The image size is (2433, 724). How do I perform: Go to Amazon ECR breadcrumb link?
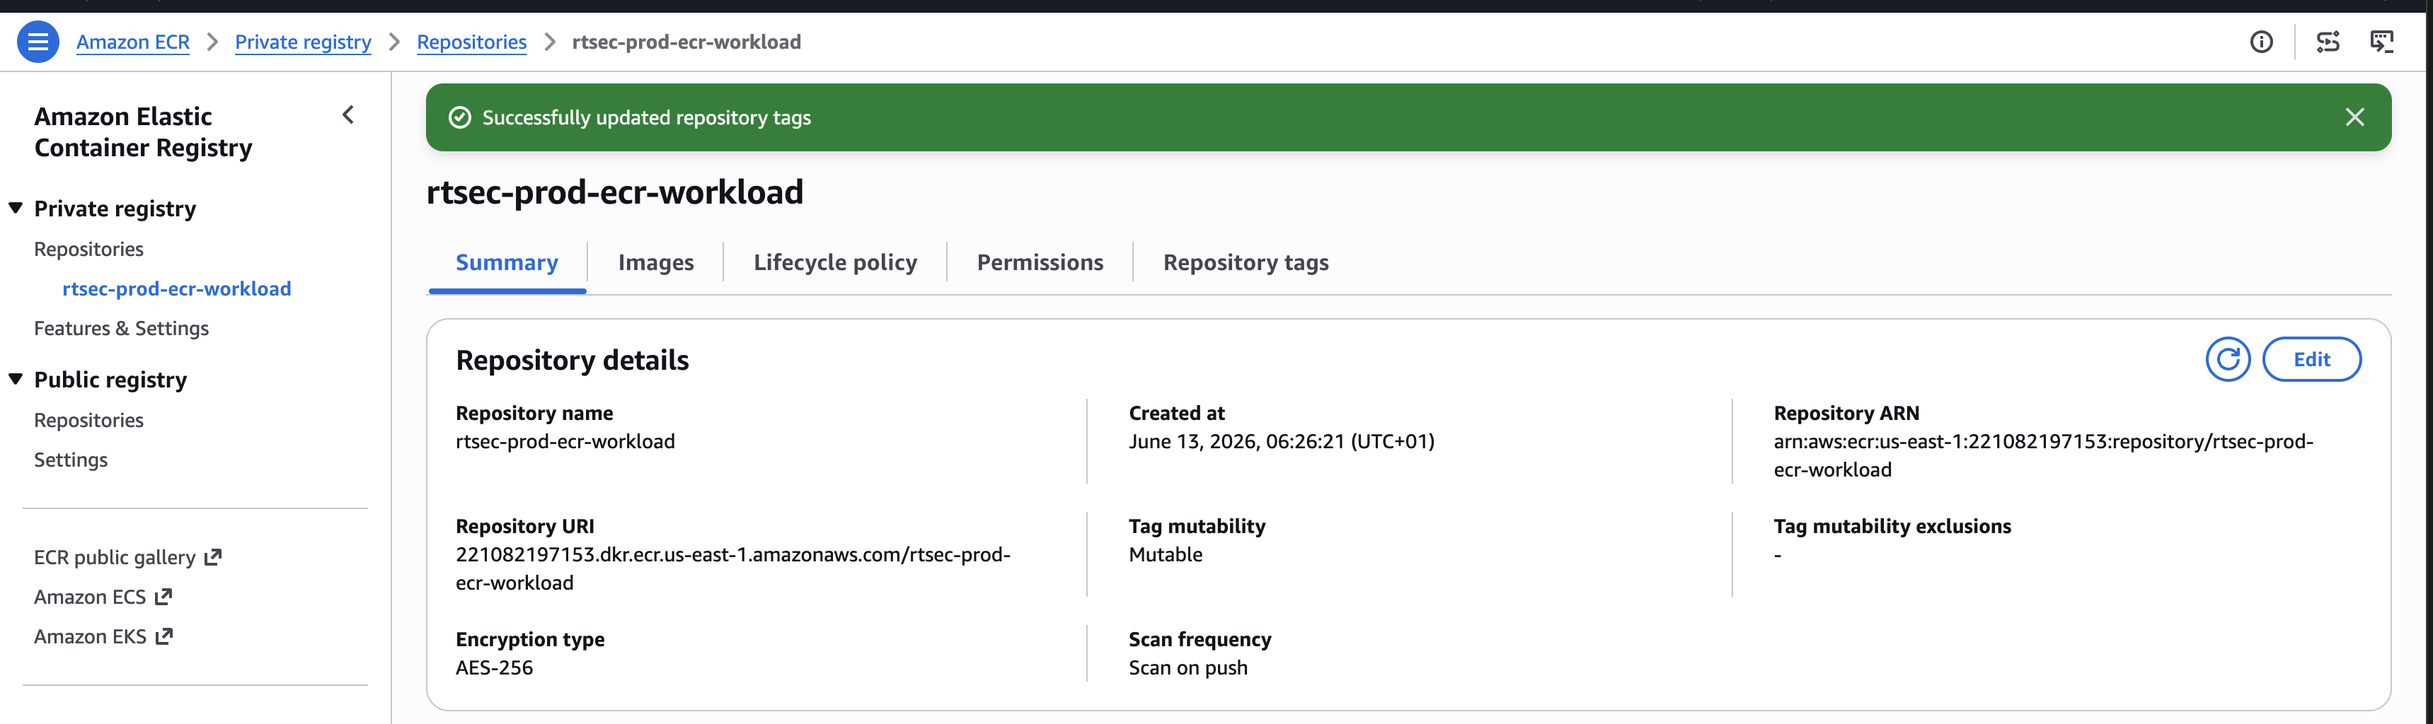coord(133,42)
